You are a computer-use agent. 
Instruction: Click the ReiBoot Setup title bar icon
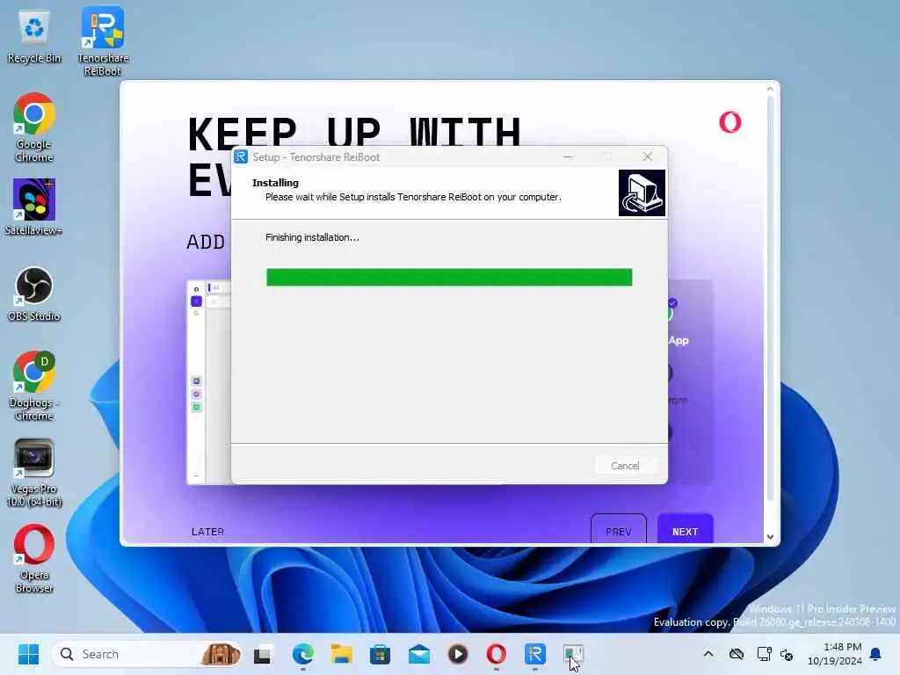pyautogui.click(x=241, y=156)
